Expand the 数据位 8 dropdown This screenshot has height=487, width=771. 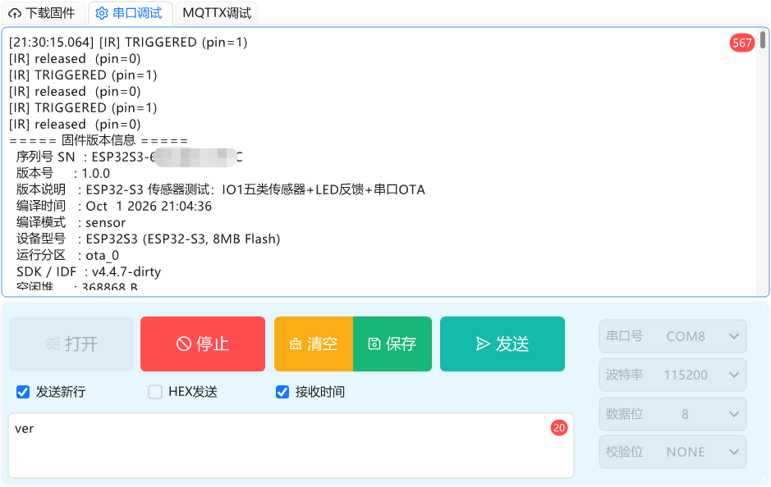pos(672,414)
